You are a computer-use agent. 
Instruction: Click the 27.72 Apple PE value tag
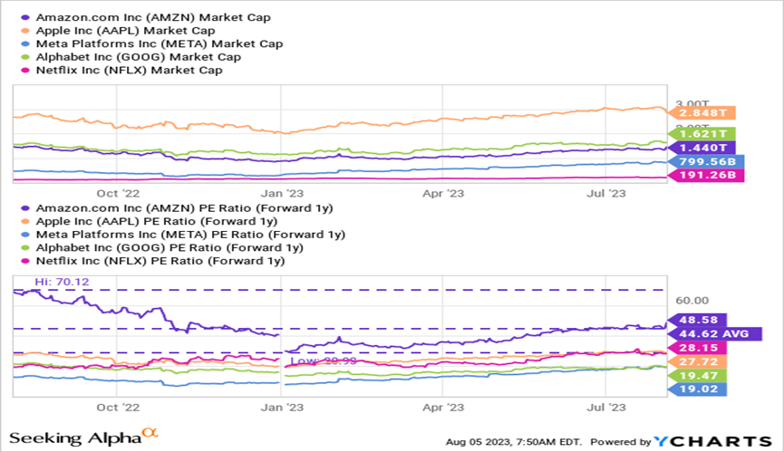click(698, 361)
